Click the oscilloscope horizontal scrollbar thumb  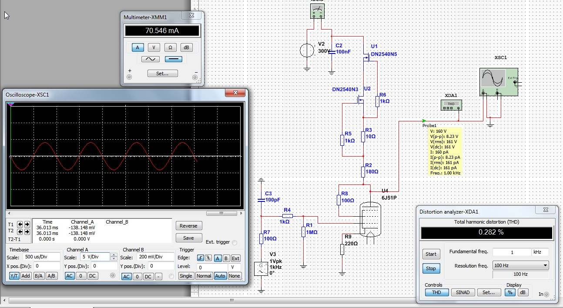(221, 213)
